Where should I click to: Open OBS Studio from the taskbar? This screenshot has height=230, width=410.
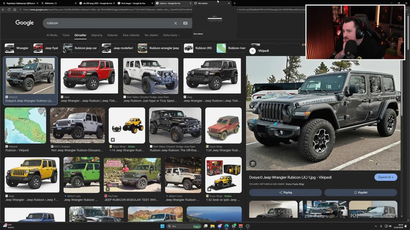point(248,226)
